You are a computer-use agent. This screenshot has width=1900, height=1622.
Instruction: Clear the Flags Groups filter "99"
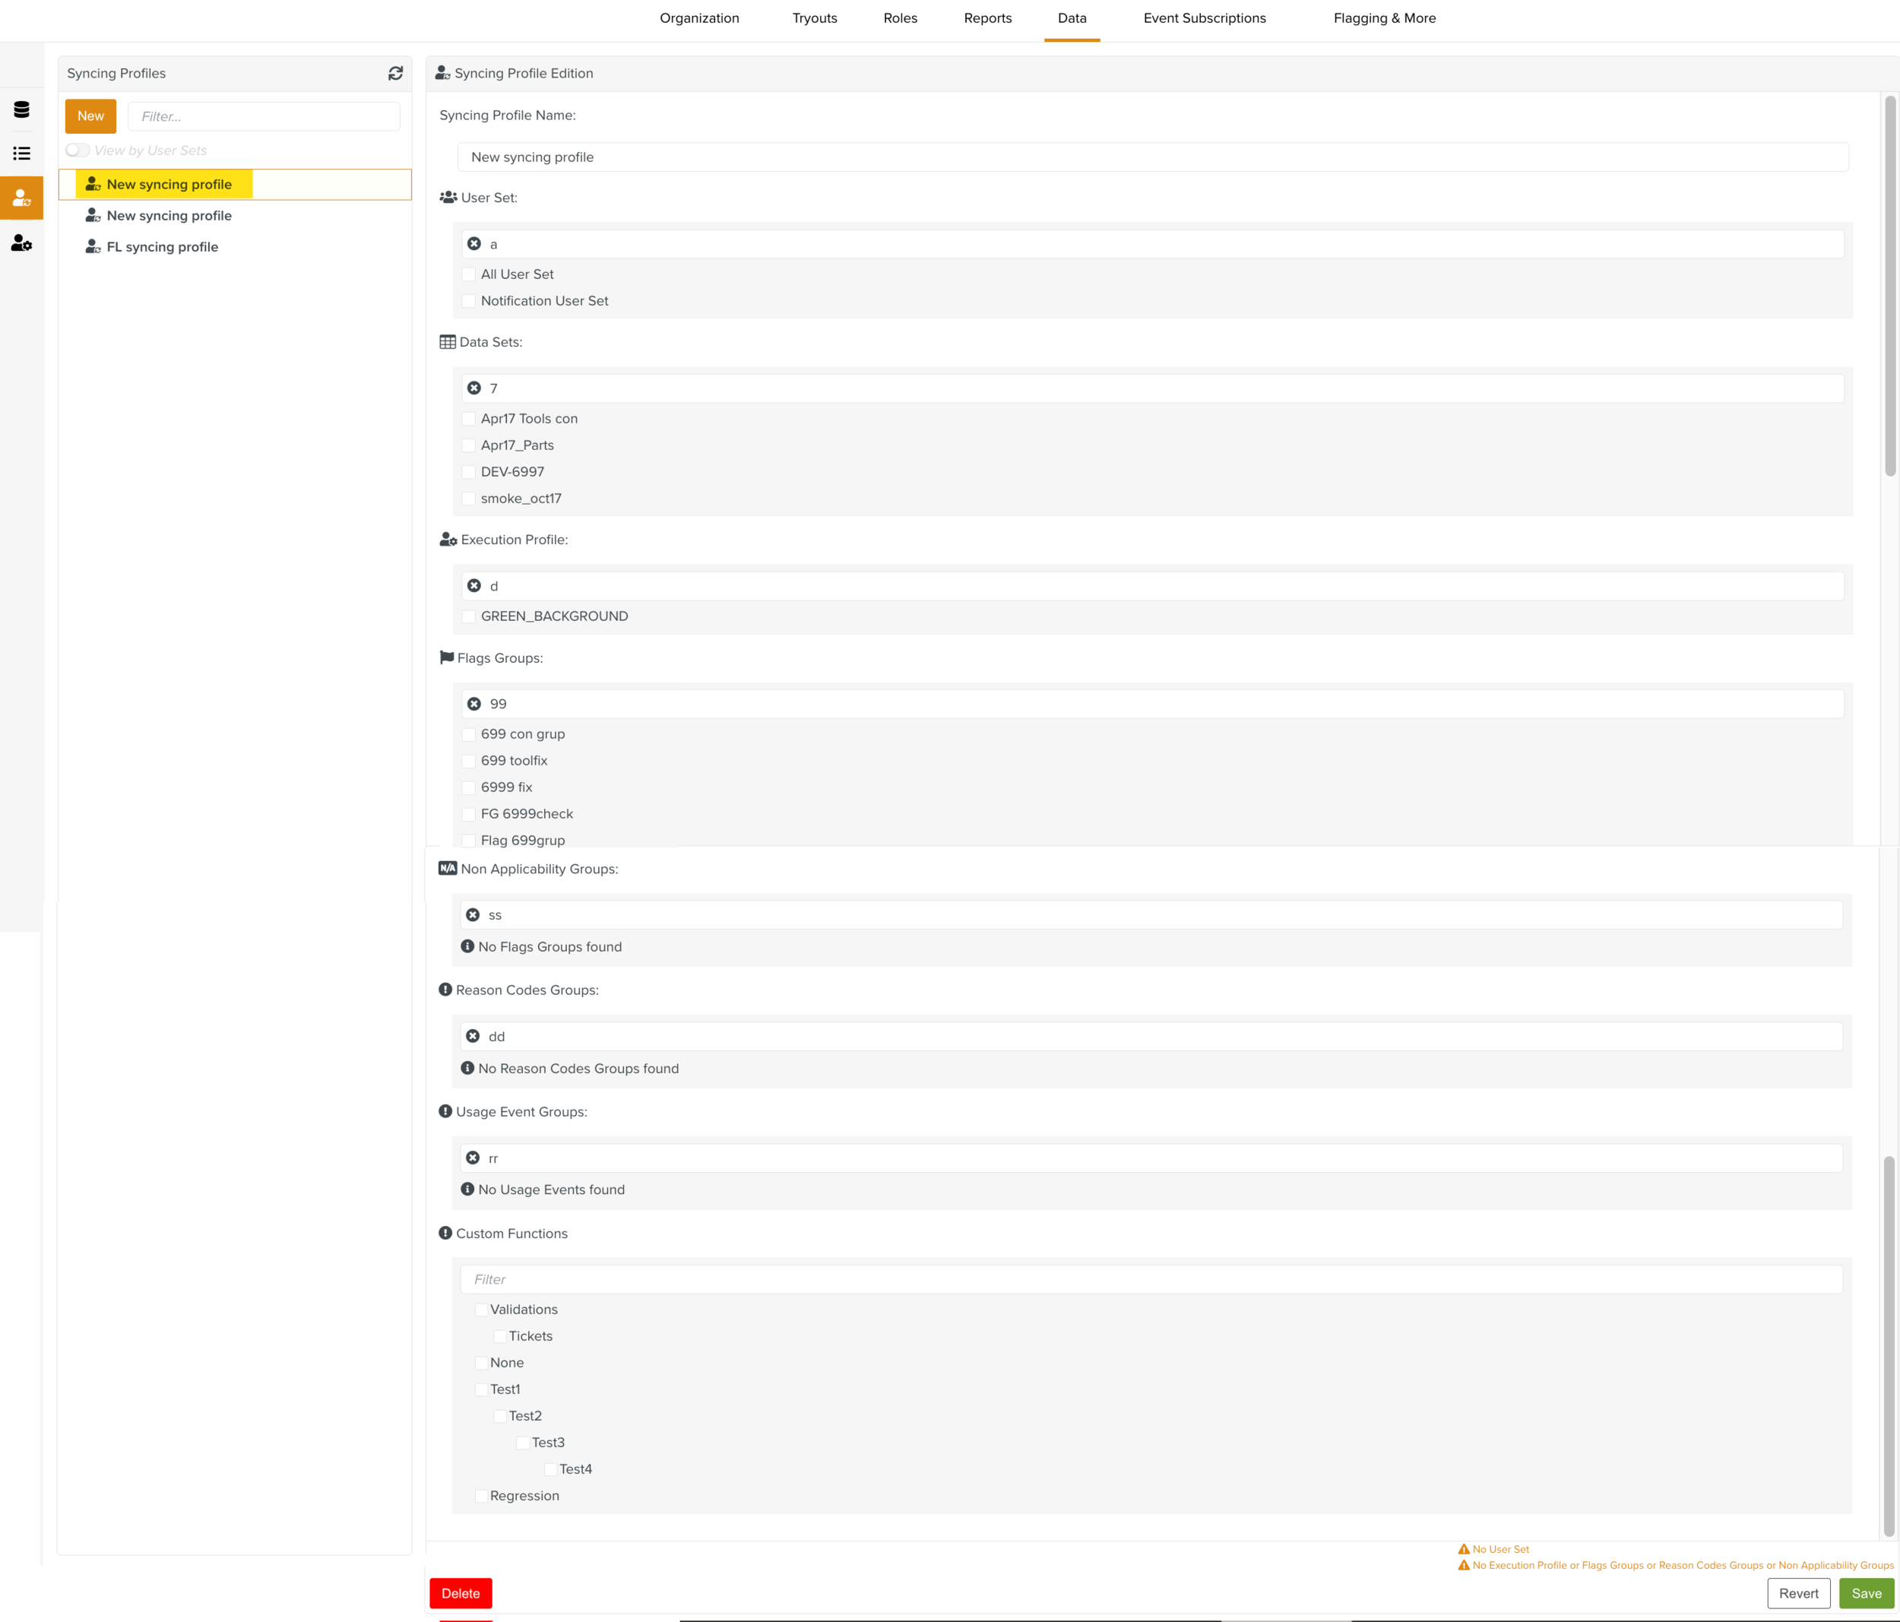(473, 703)
